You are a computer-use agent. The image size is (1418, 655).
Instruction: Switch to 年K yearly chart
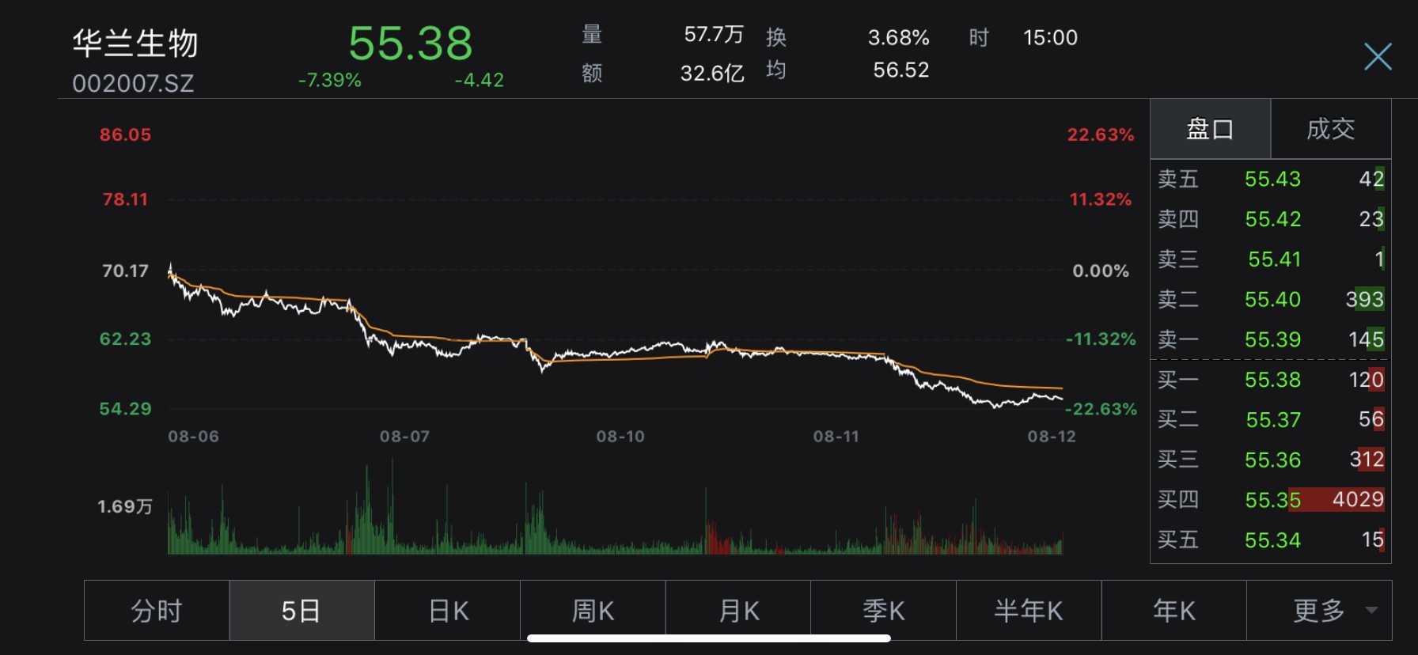[1174, 611]
